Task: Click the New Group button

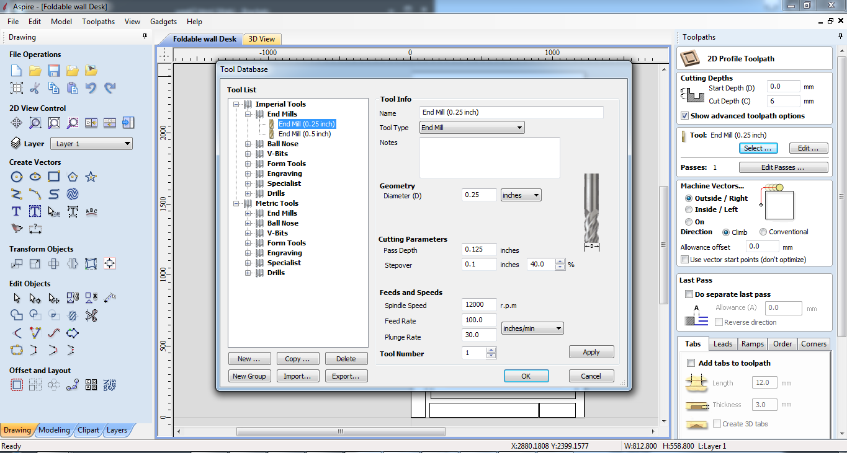Action: coord(249,376)
